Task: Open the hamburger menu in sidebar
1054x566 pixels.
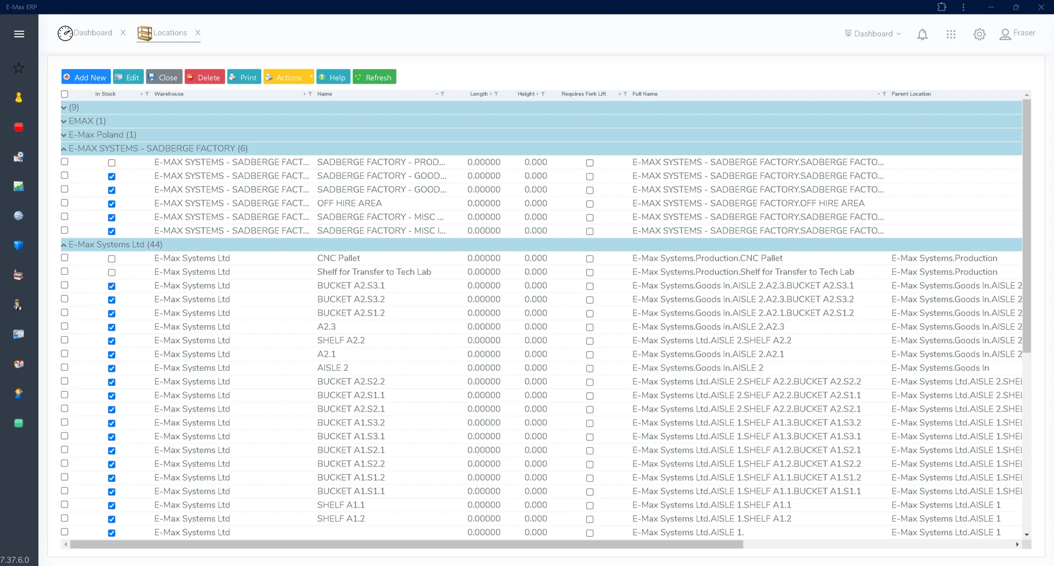Action: click(19, 34)
